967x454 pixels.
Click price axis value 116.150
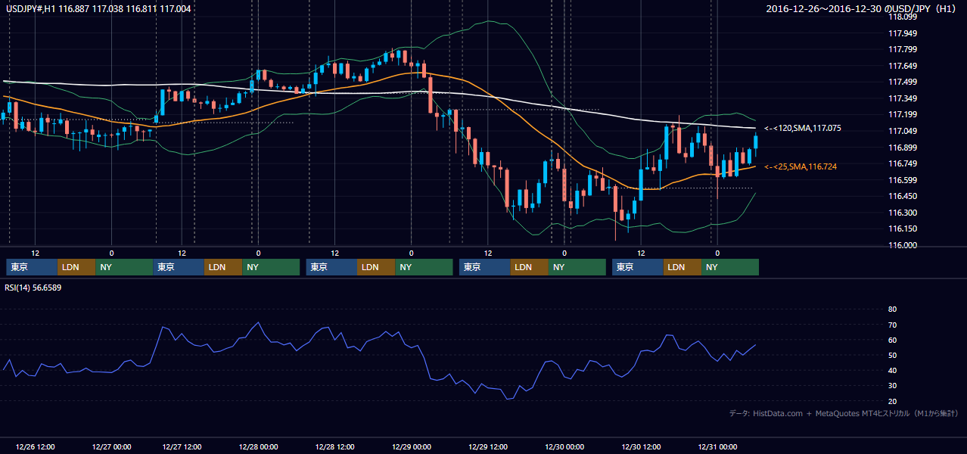click(x=903, y=229)
